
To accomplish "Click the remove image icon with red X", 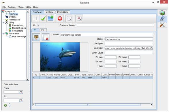I will coord(46,37).
